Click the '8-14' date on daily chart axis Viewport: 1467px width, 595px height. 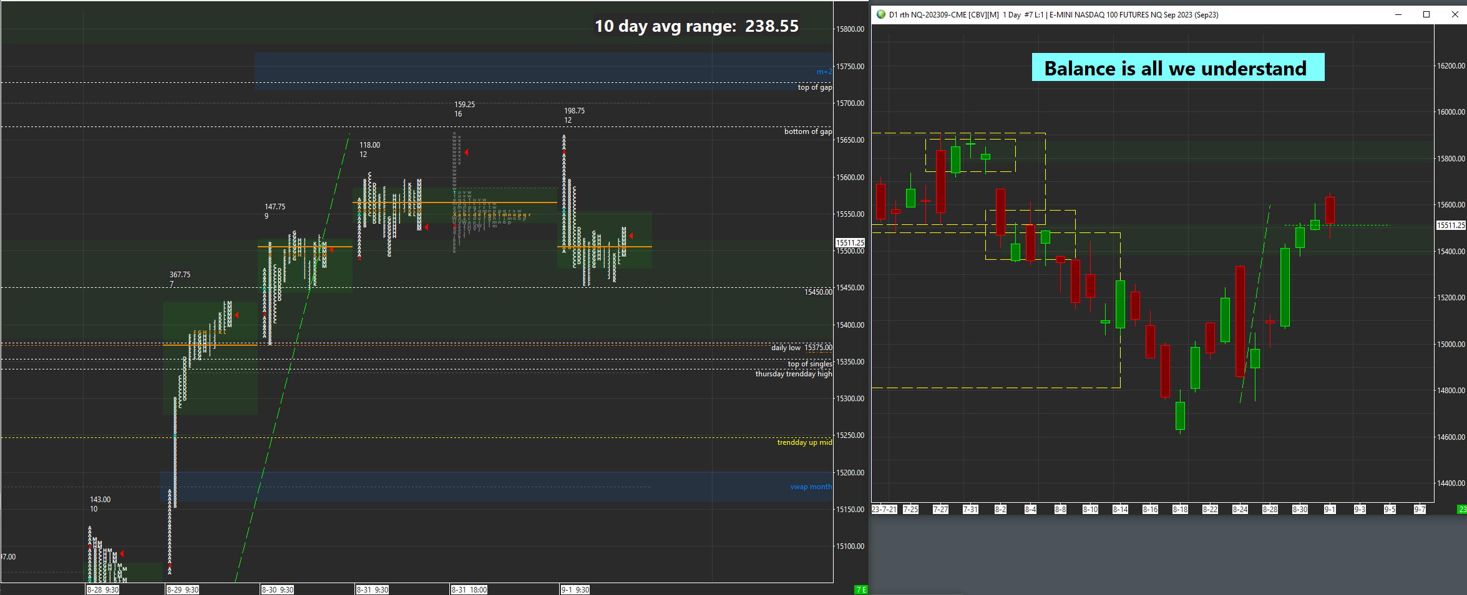[1120, 510]
